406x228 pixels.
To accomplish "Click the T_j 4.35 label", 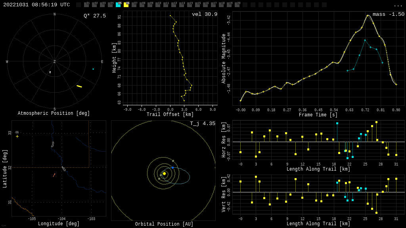I will [202, 123].
